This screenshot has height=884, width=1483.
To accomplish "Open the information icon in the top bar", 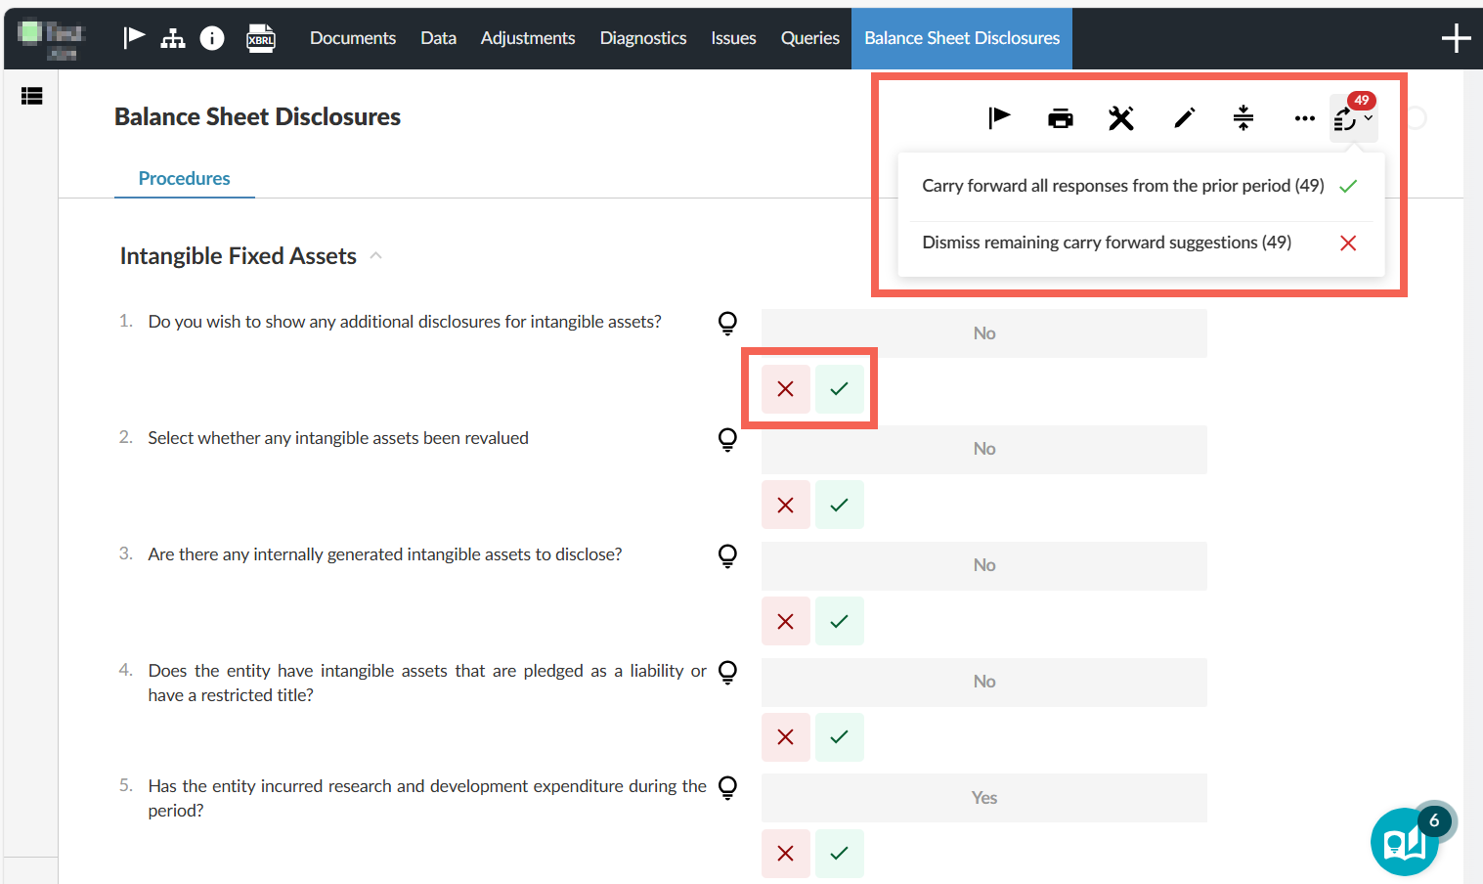I will (212, 37).
